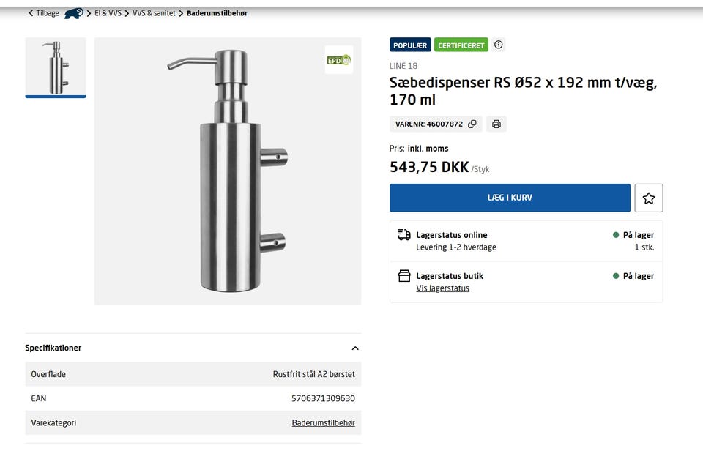Screen dimensions: 703x451
Task: Click the EPD badge on product image
Action: point(339,59)
